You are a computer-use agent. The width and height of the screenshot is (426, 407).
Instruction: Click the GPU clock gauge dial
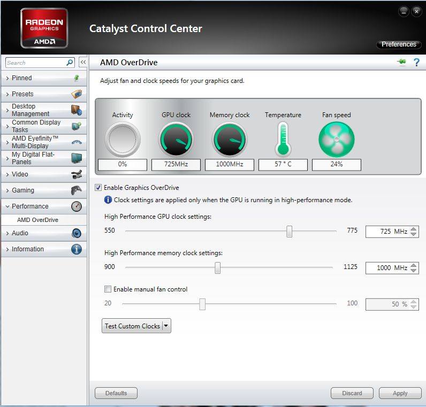(176, 139)
